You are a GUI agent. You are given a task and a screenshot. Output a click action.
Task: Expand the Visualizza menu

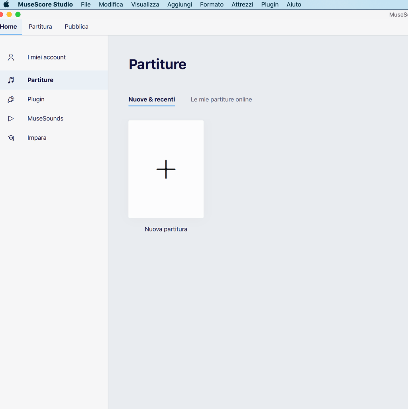145,5
